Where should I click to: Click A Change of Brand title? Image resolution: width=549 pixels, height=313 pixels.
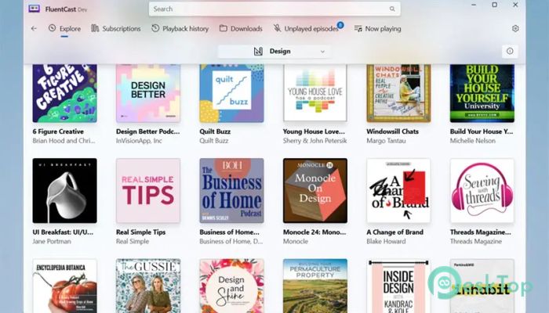tap(395, 232)
